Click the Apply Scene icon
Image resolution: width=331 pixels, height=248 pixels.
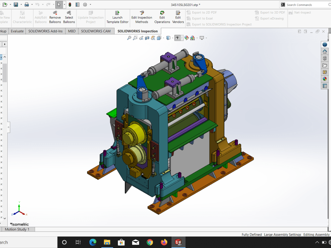(x=193, y=38)
